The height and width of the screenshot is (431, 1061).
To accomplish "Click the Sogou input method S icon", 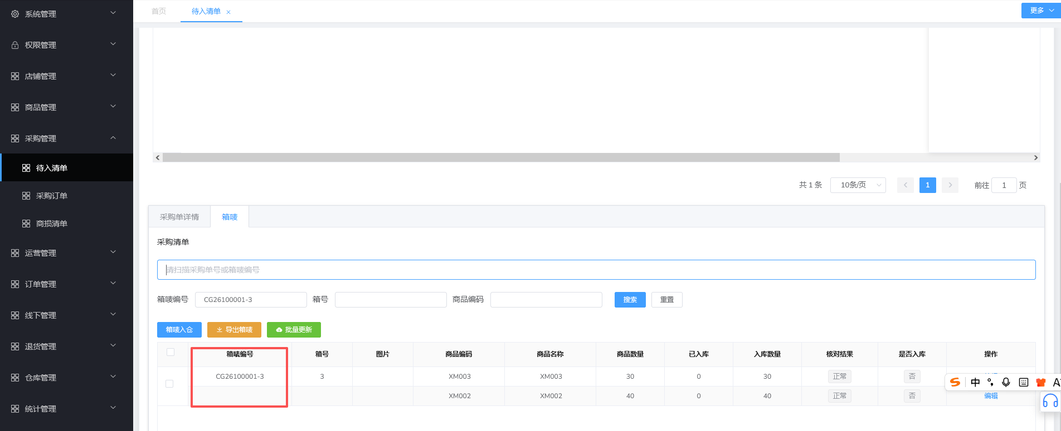I will click(955, 382).
